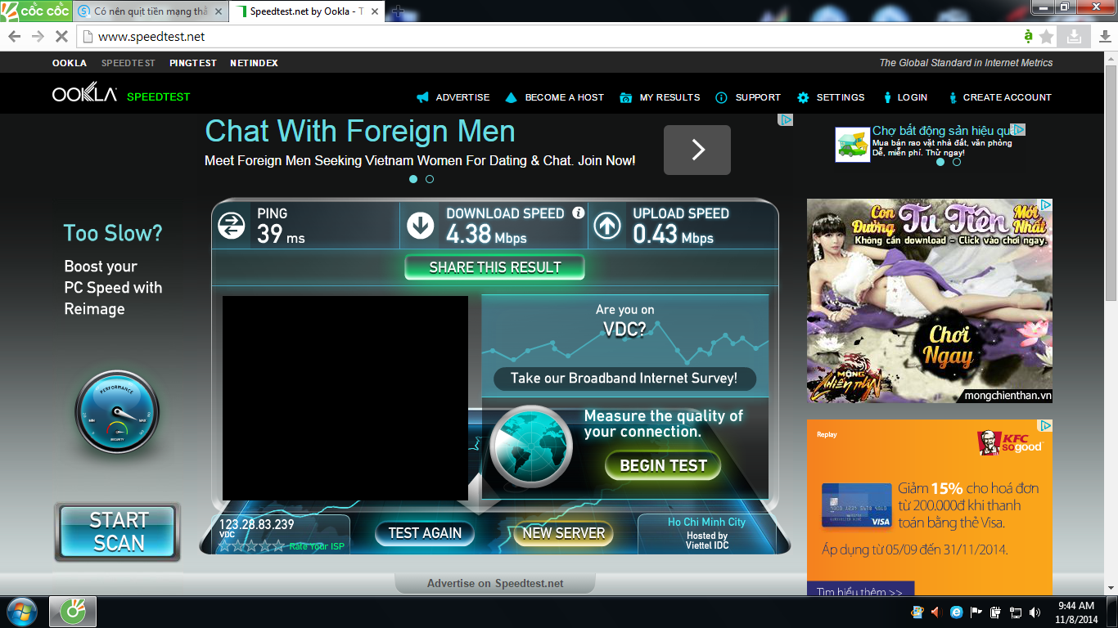Click the browser forward arrow
The height and width of the screenshot is (628, 1118).
click(38, 37)
